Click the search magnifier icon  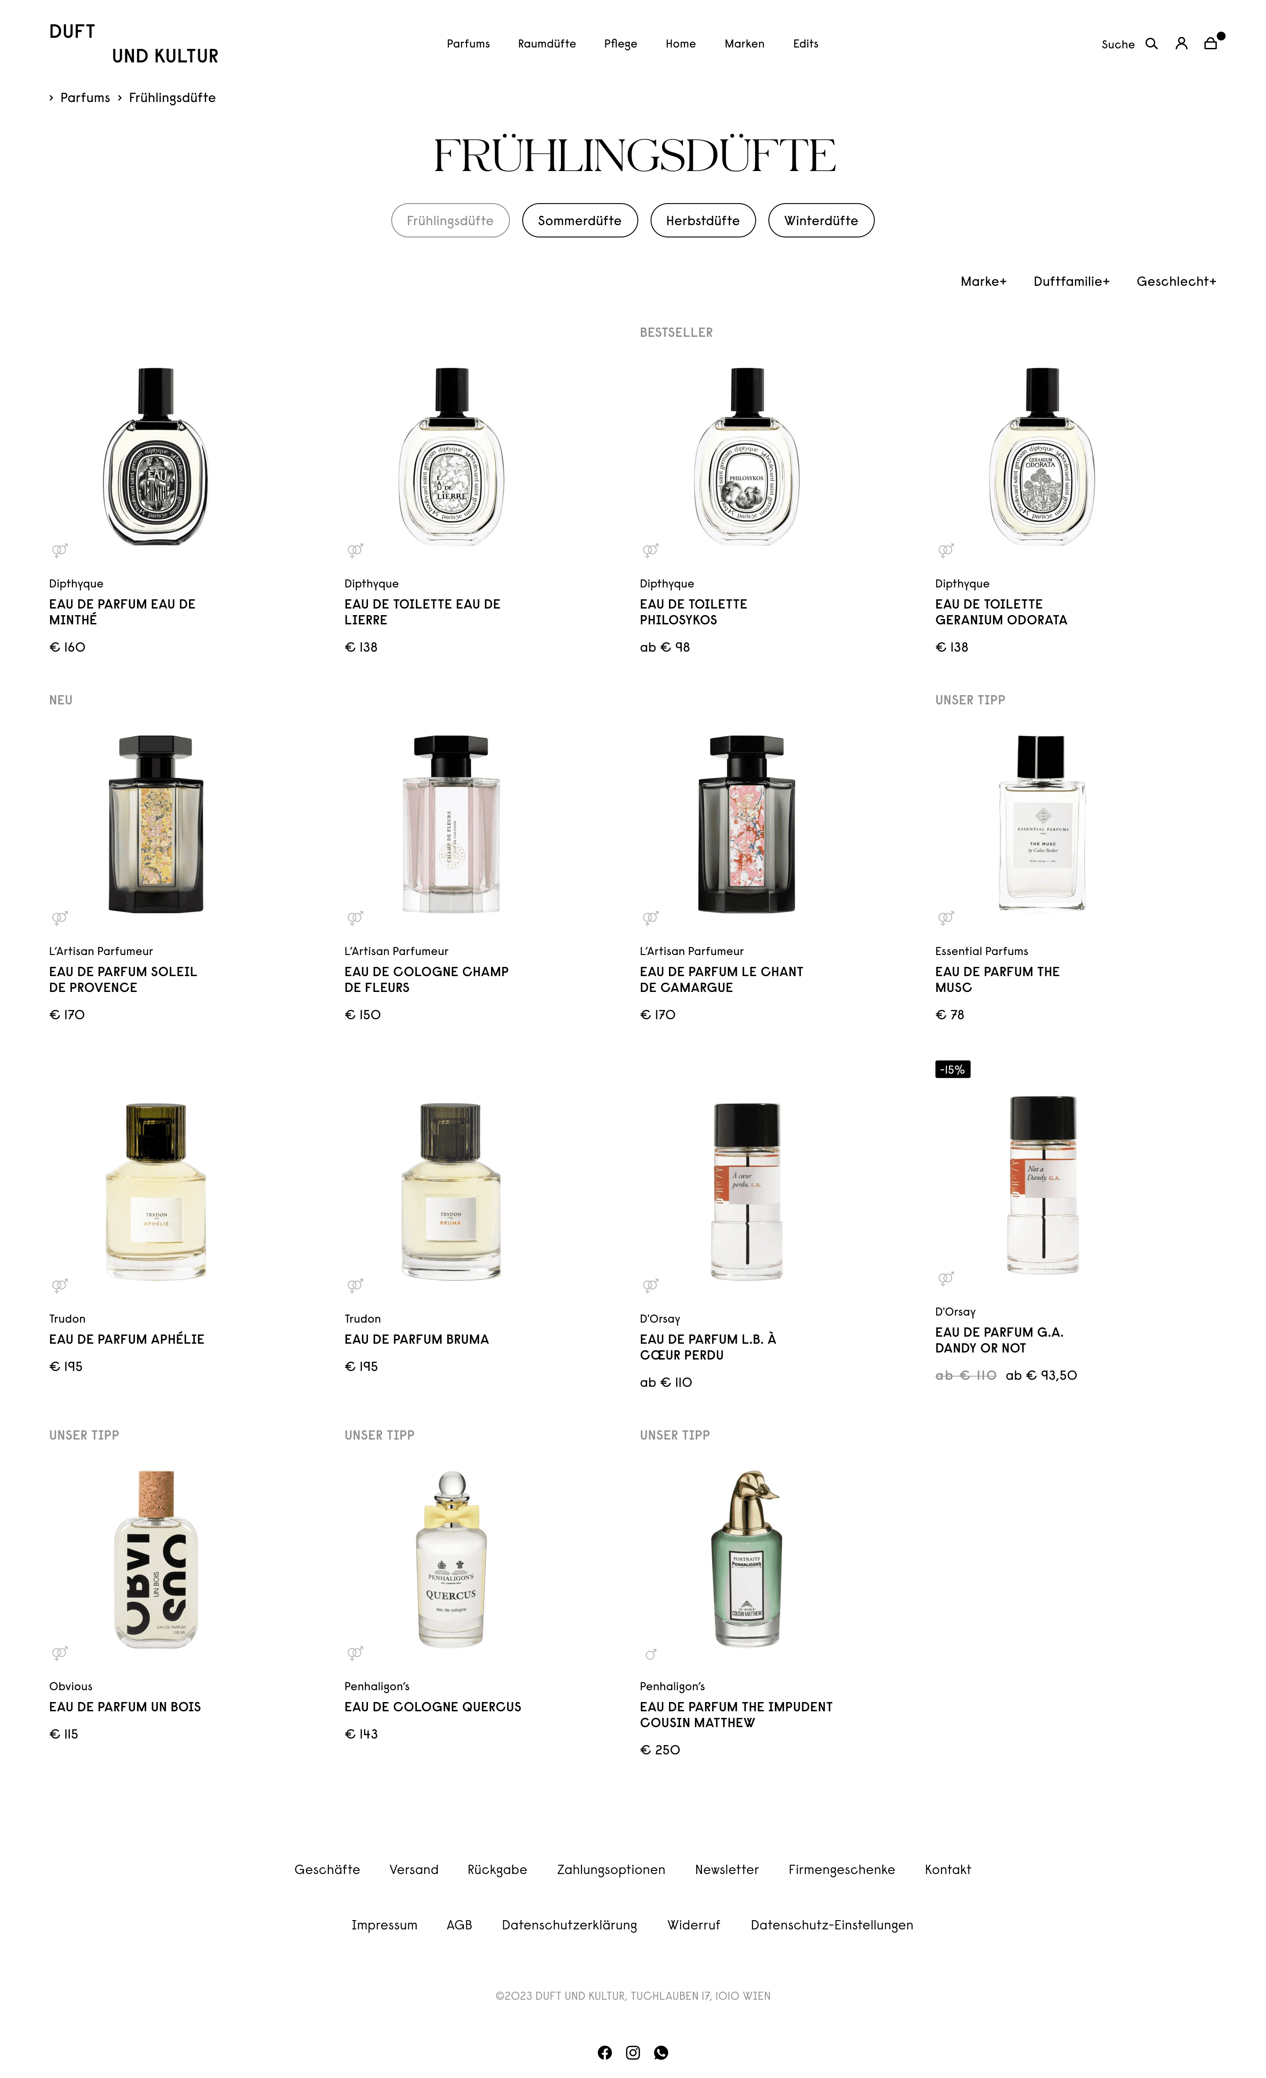tap(1150, 44)
